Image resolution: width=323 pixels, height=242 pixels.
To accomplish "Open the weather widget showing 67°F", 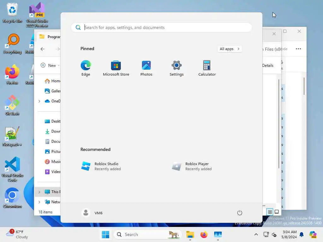I will point(17,234).
